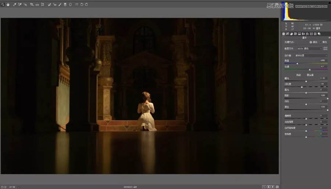Click the Clarity slider handle
The image size is (331, 189).
click(x=306, y=119)
